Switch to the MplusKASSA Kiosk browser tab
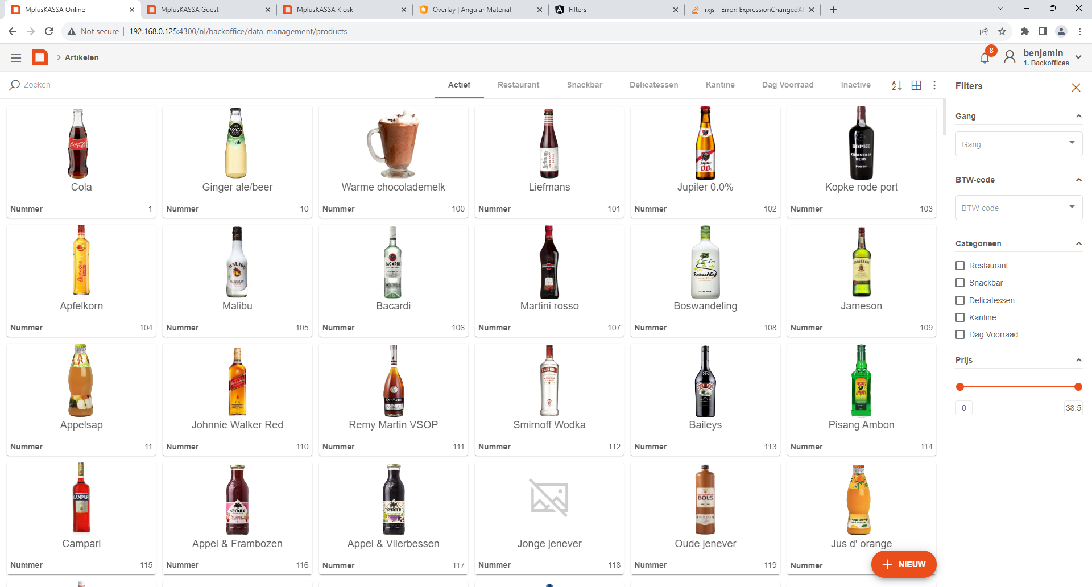 pos(345,10)
